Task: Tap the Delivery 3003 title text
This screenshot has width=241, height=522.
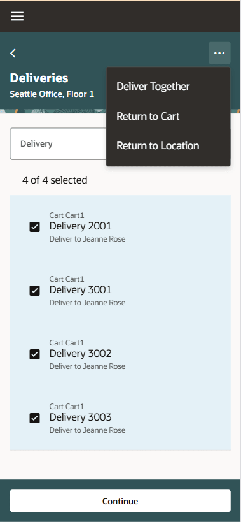Action: click(x=80, y=417)
